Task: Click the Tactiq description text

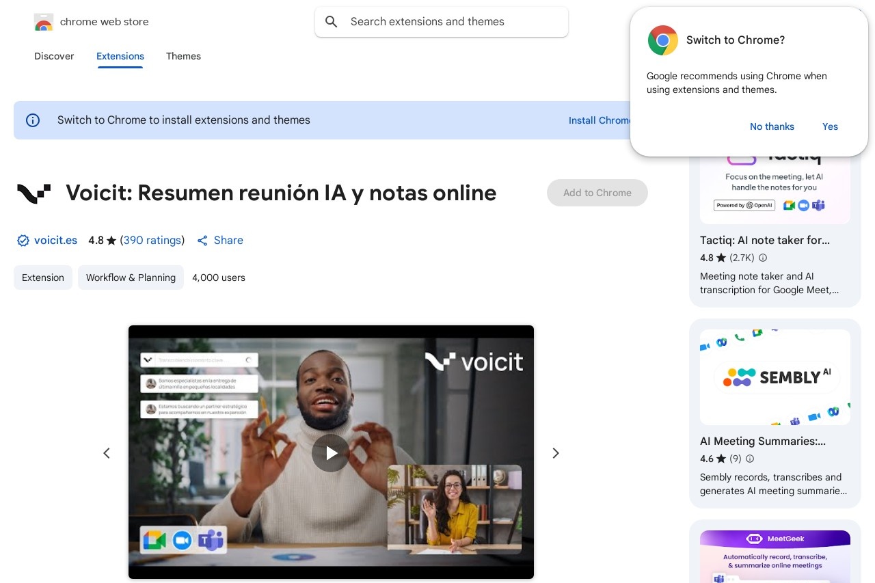Action: coord(770,283)
